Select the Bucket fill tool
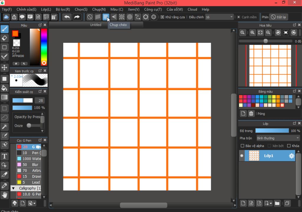The image size is (302, 212). point(5,88)
